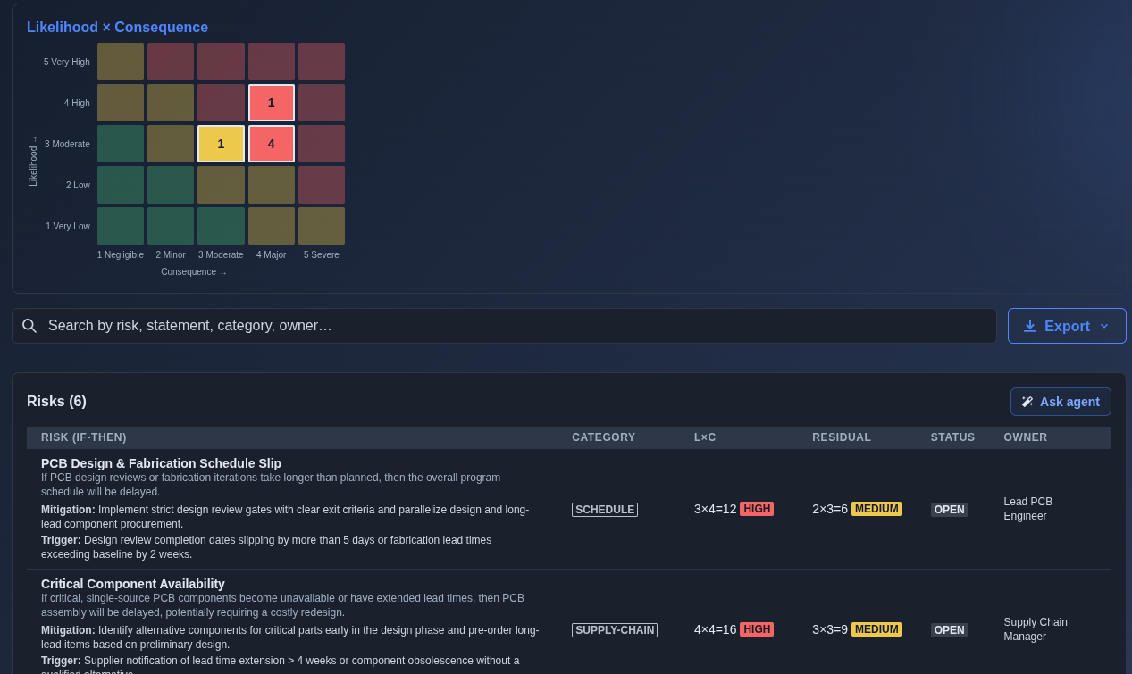Open Critical Component Availability risk
The width and height of the screenshot is (1132, 674).
click(x=133, y=584)
